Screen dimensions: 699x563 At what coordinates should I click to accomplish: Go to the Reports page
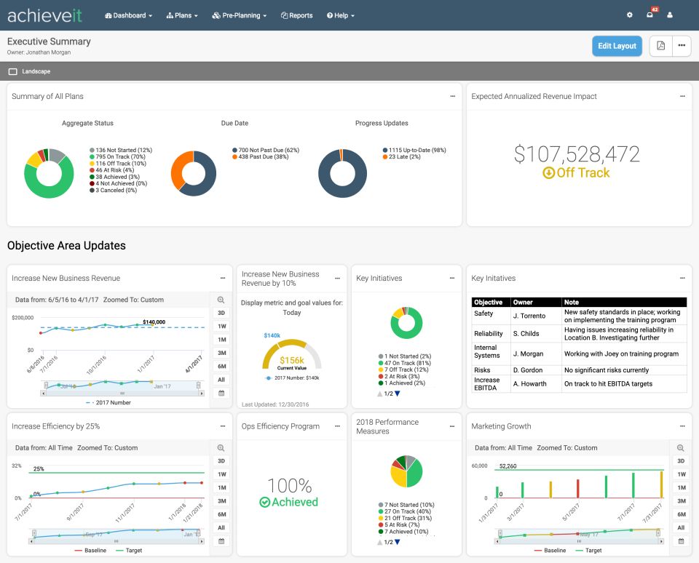click(x=296, y=15)
